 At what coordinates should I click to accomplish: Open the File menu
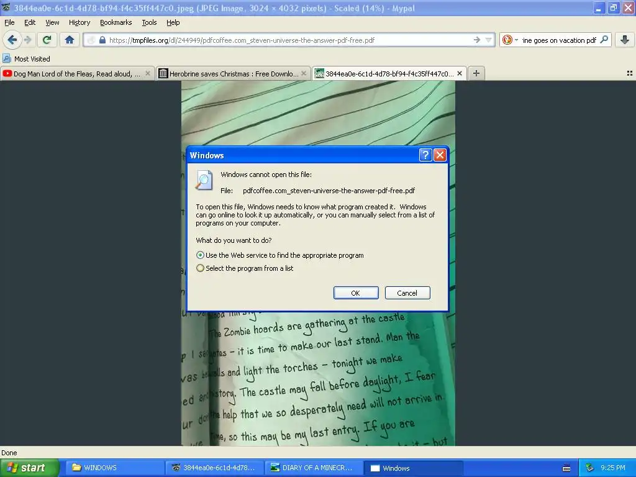click(x=9, y=22)
